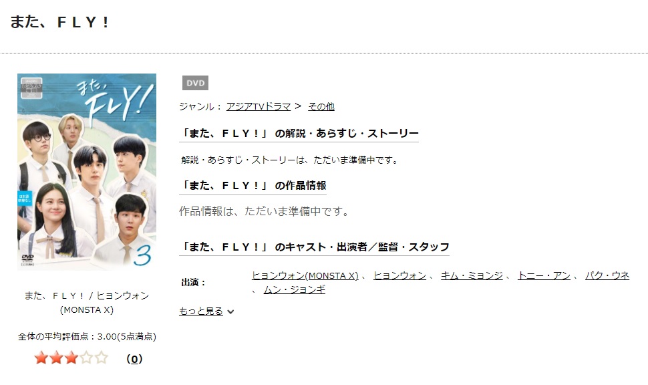This screenshot has width=648, height=385.
Task: Select the fifth empty rating star
Action: pos(101,358)
